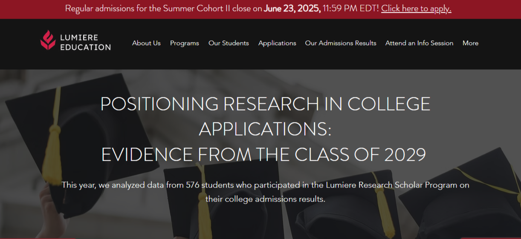This screenshot has height=239, width=521.
Task: Click the June 23, 2025 deadline text
Action: 292,9
